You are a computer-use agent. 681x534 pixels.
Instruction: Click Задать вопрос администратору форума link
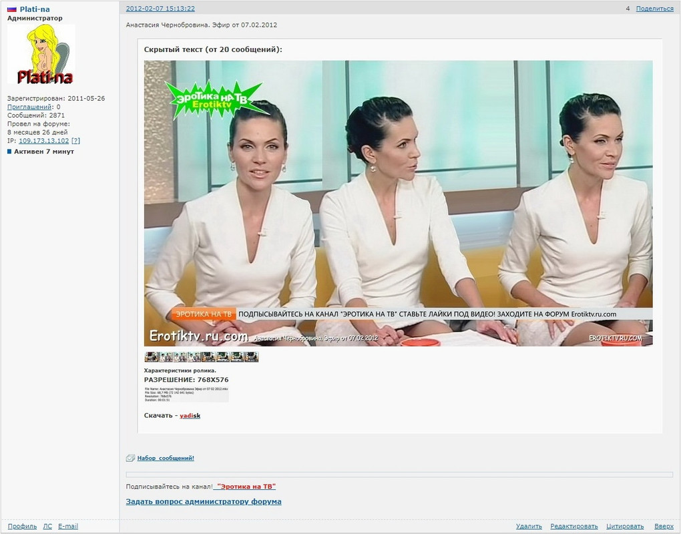click(204, 501)
